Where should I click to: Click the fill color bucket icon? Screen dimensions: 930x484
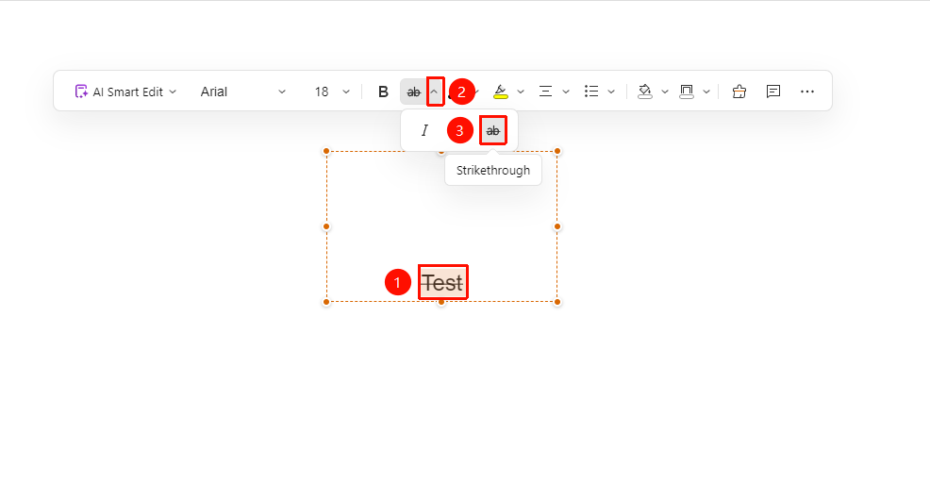[x=645, y=92]
